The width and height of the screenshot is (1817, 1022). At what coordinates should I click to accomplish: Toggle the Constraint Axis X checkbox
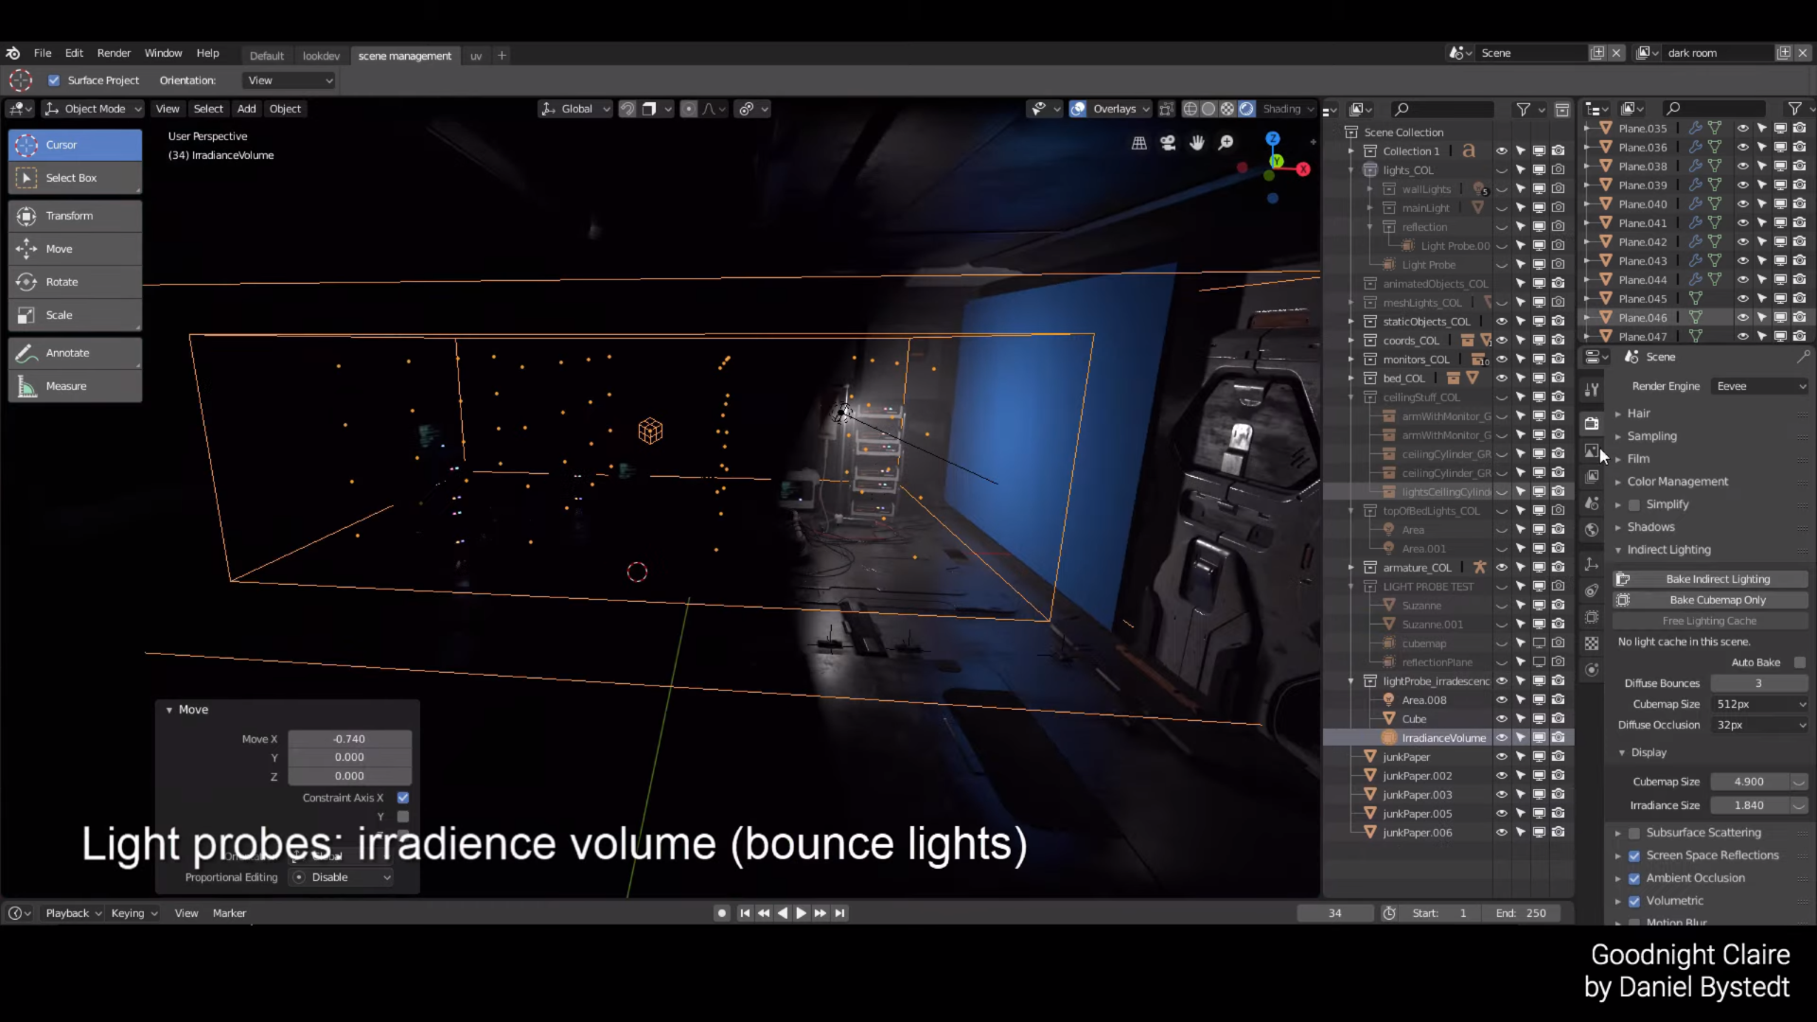(403, 798)
